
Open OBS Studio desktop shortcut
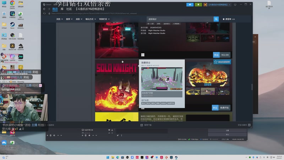coord(12,36)
